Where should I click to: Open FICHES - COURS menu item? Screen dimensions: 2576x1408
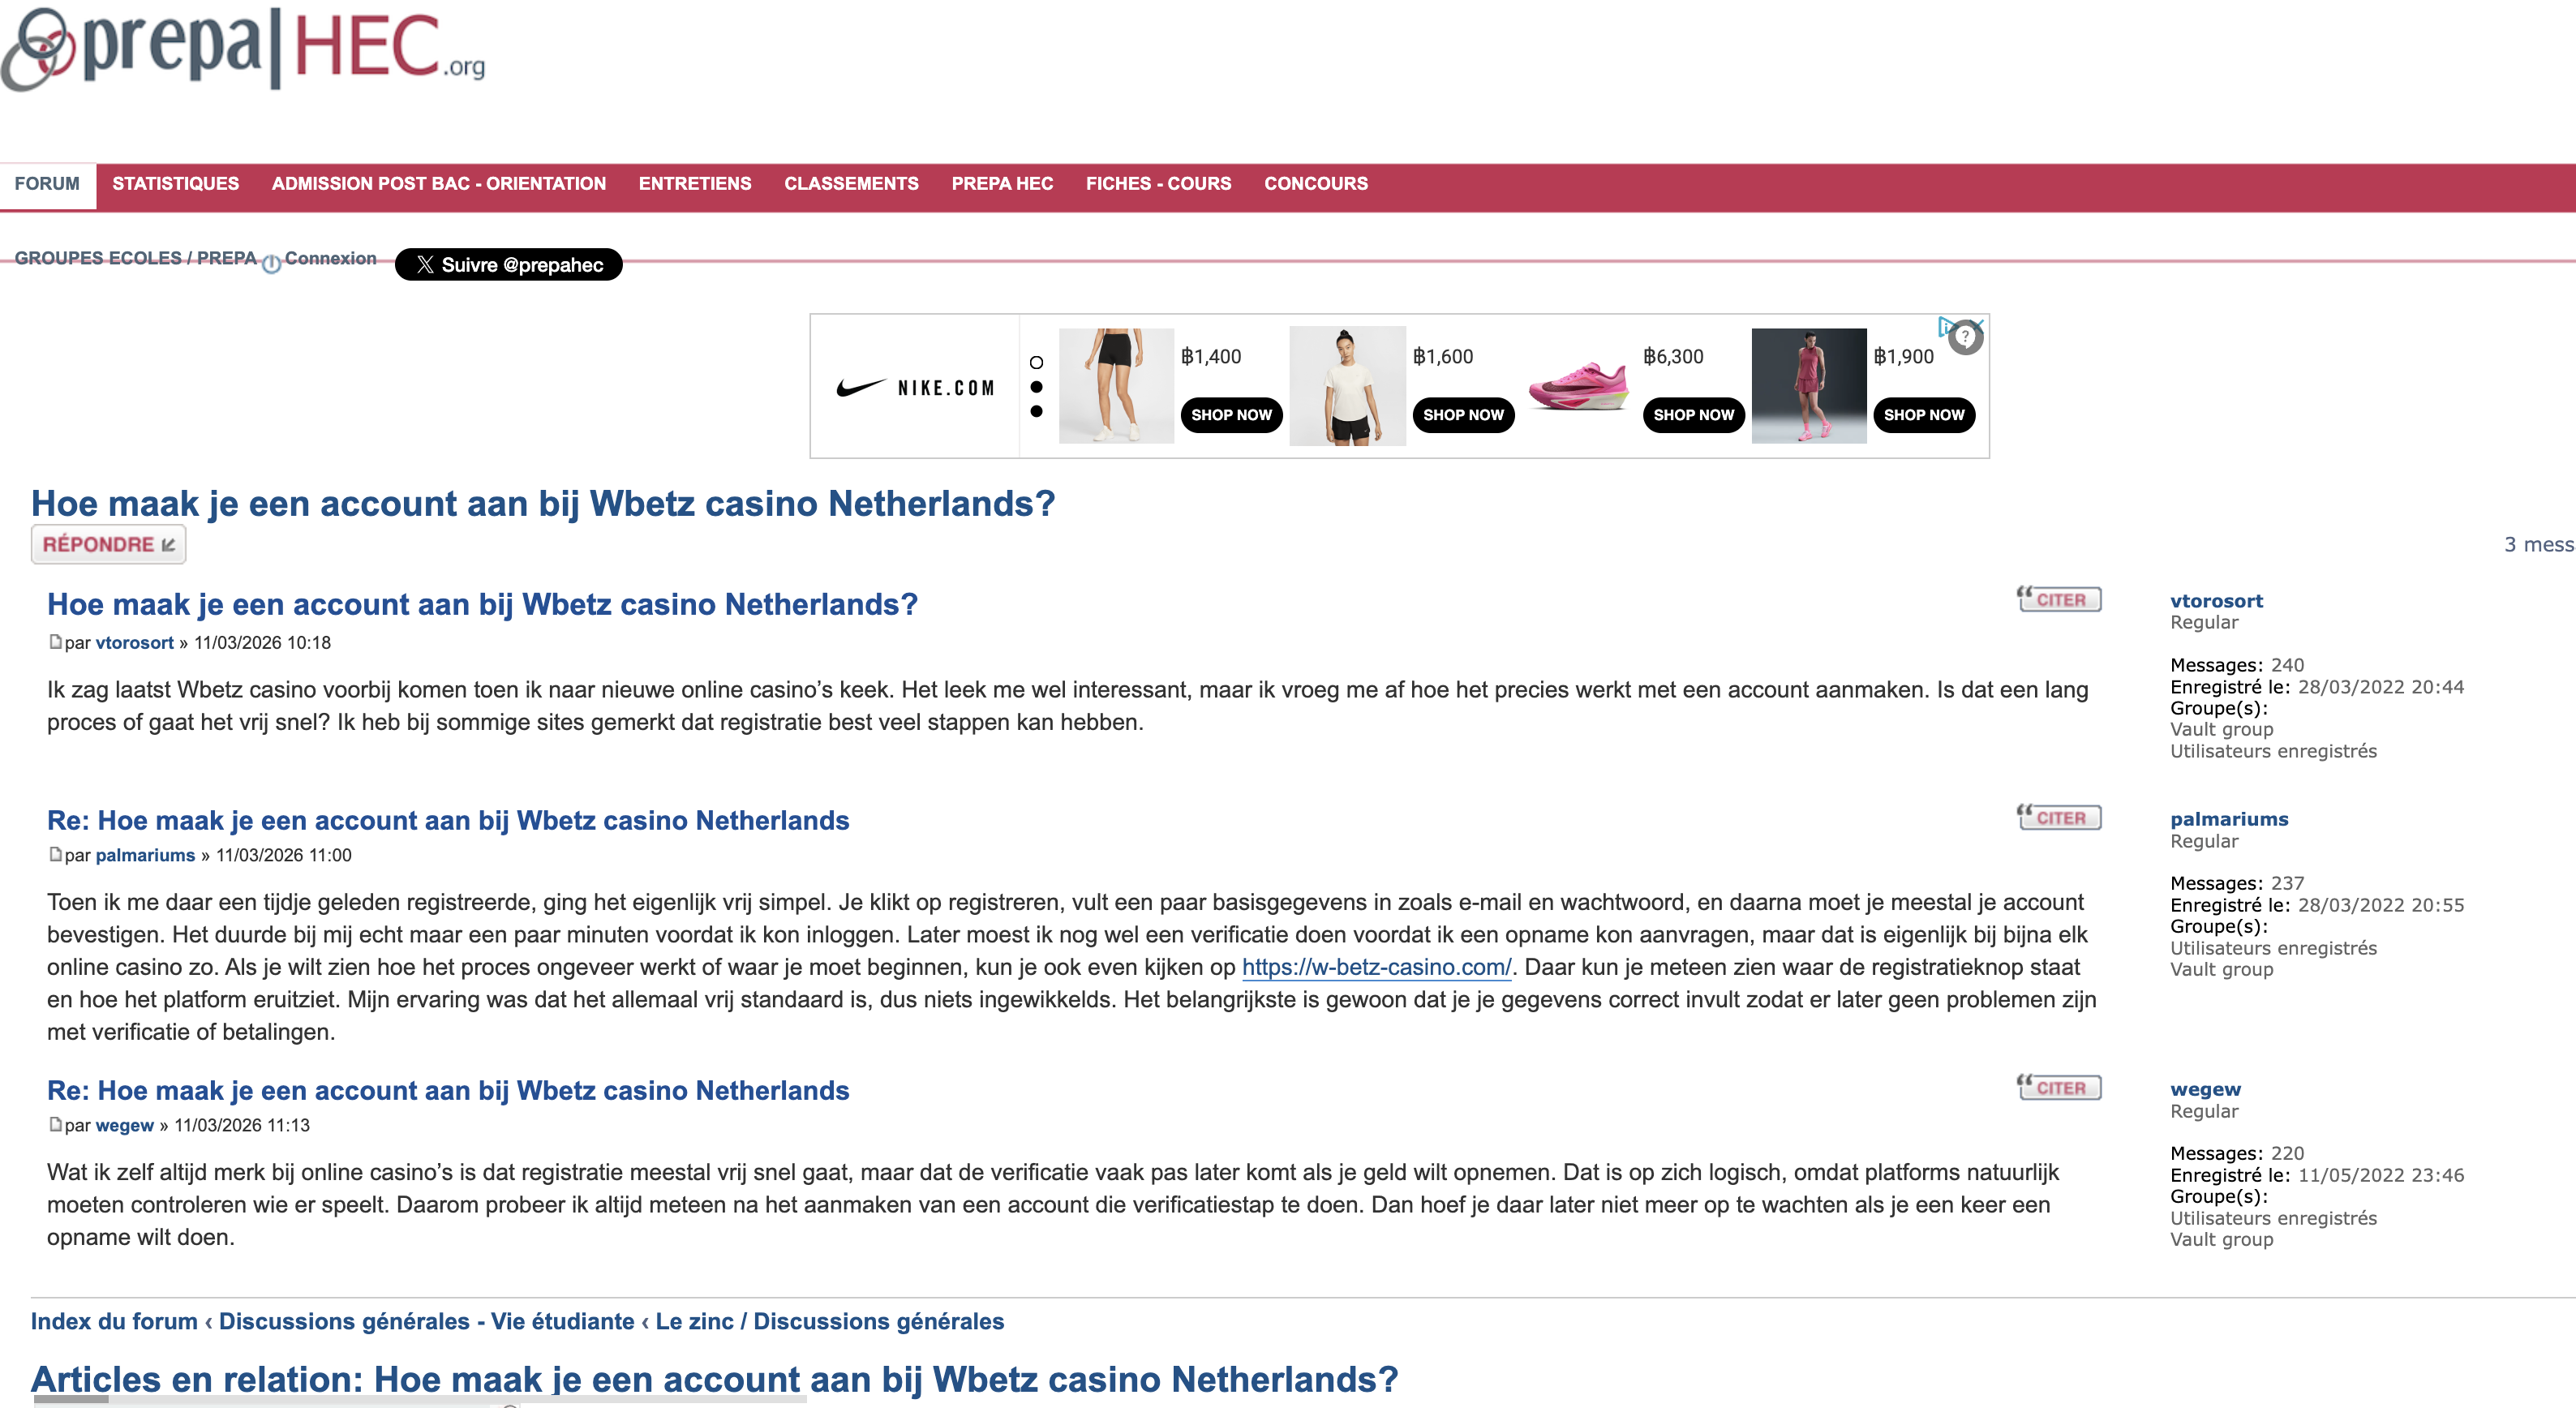tap(1159, 184)
